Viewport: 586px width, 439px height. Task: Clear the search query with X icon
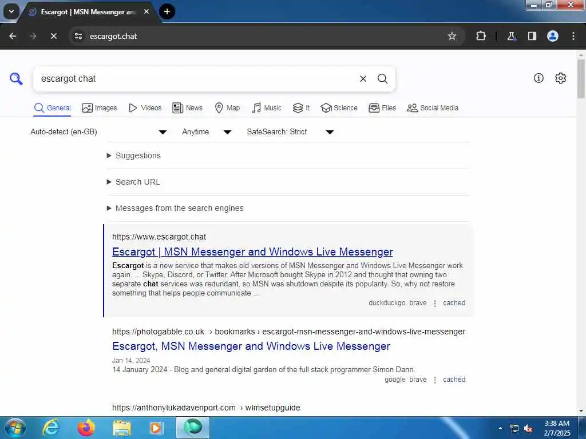tap(363, 79)
